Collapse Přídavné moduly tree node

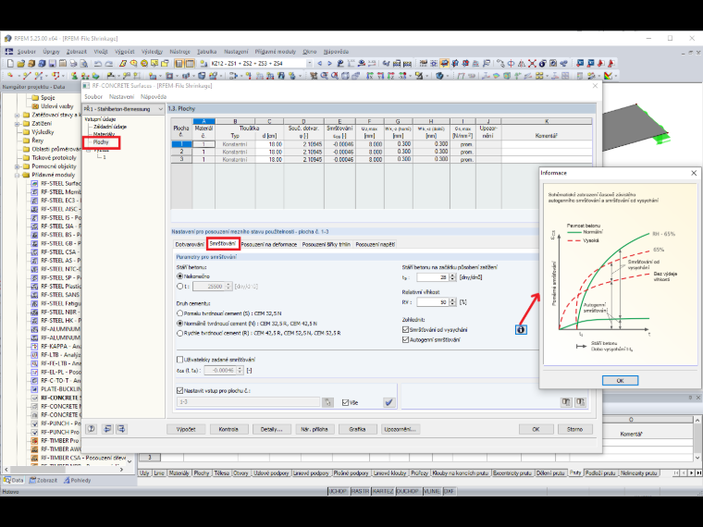[x=18, y=175]
